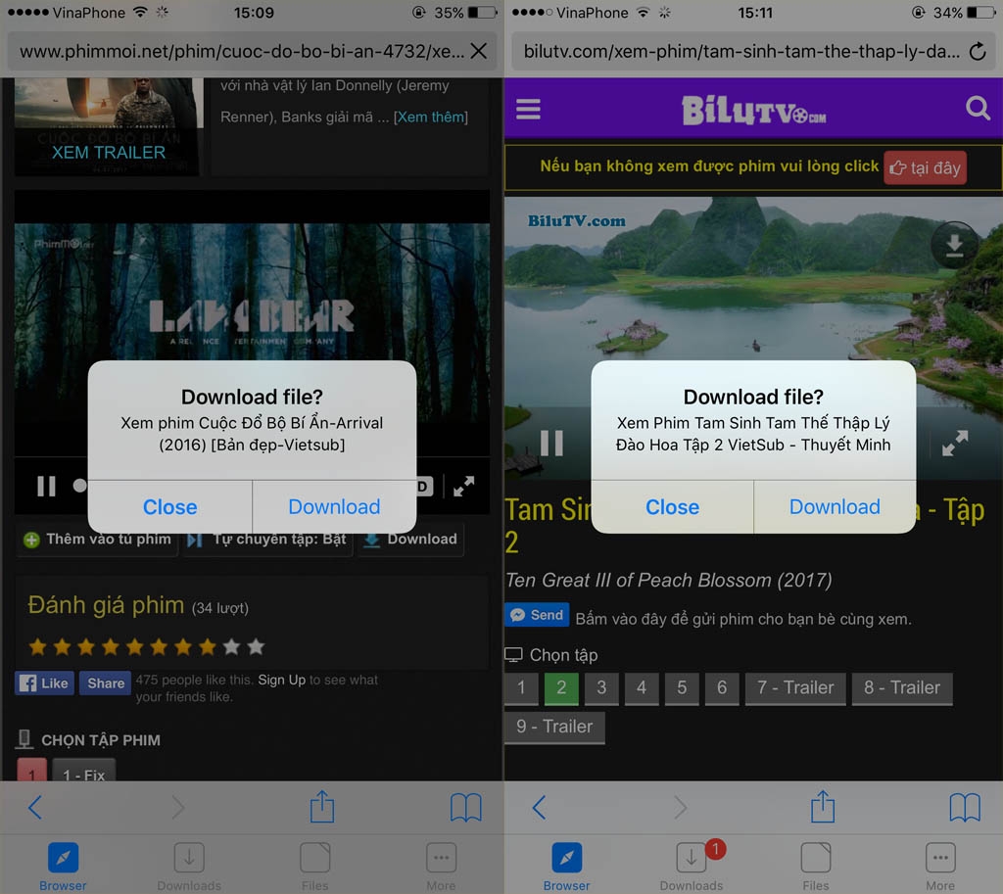Reload the bilutv.com page
Viewport: 1003px width, 894px height.
pyautogui.click(x=977, y=51)
